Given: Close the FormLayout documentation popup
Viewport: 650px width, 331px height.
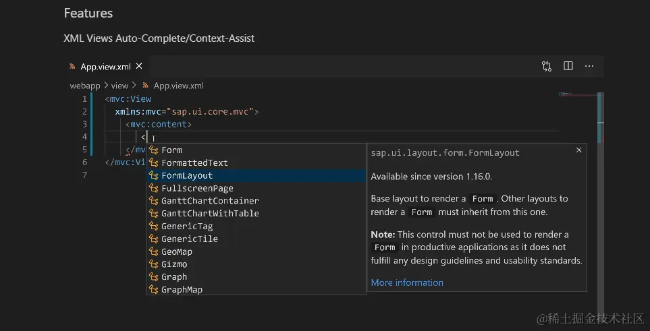Looking at the screenshot, I should click(578, 150).
